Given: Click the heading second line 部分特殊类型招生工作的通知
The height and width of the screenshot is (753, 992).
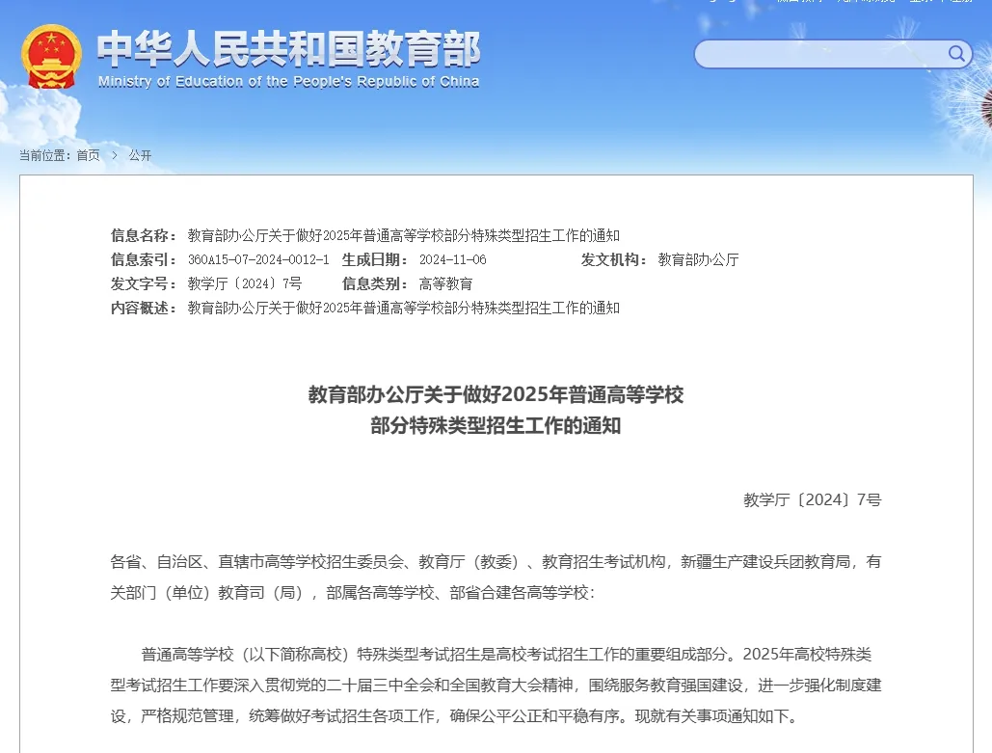Looking at the screenshot, I should (x=496, y=426).
